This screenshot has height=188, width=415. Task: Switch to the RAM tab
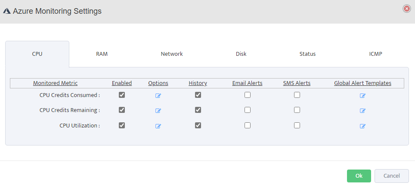102,54
